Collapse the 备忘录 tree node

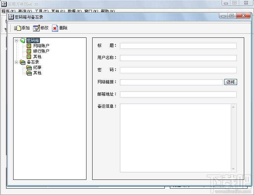click(x=16, y=62)
